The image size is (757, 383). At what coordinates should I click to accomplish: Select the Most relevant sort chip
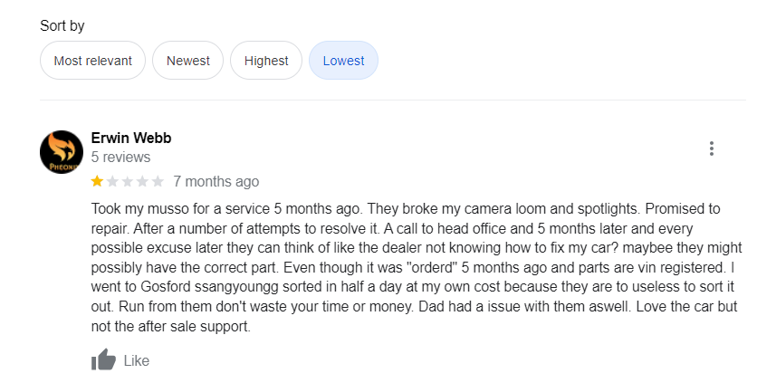92,61
